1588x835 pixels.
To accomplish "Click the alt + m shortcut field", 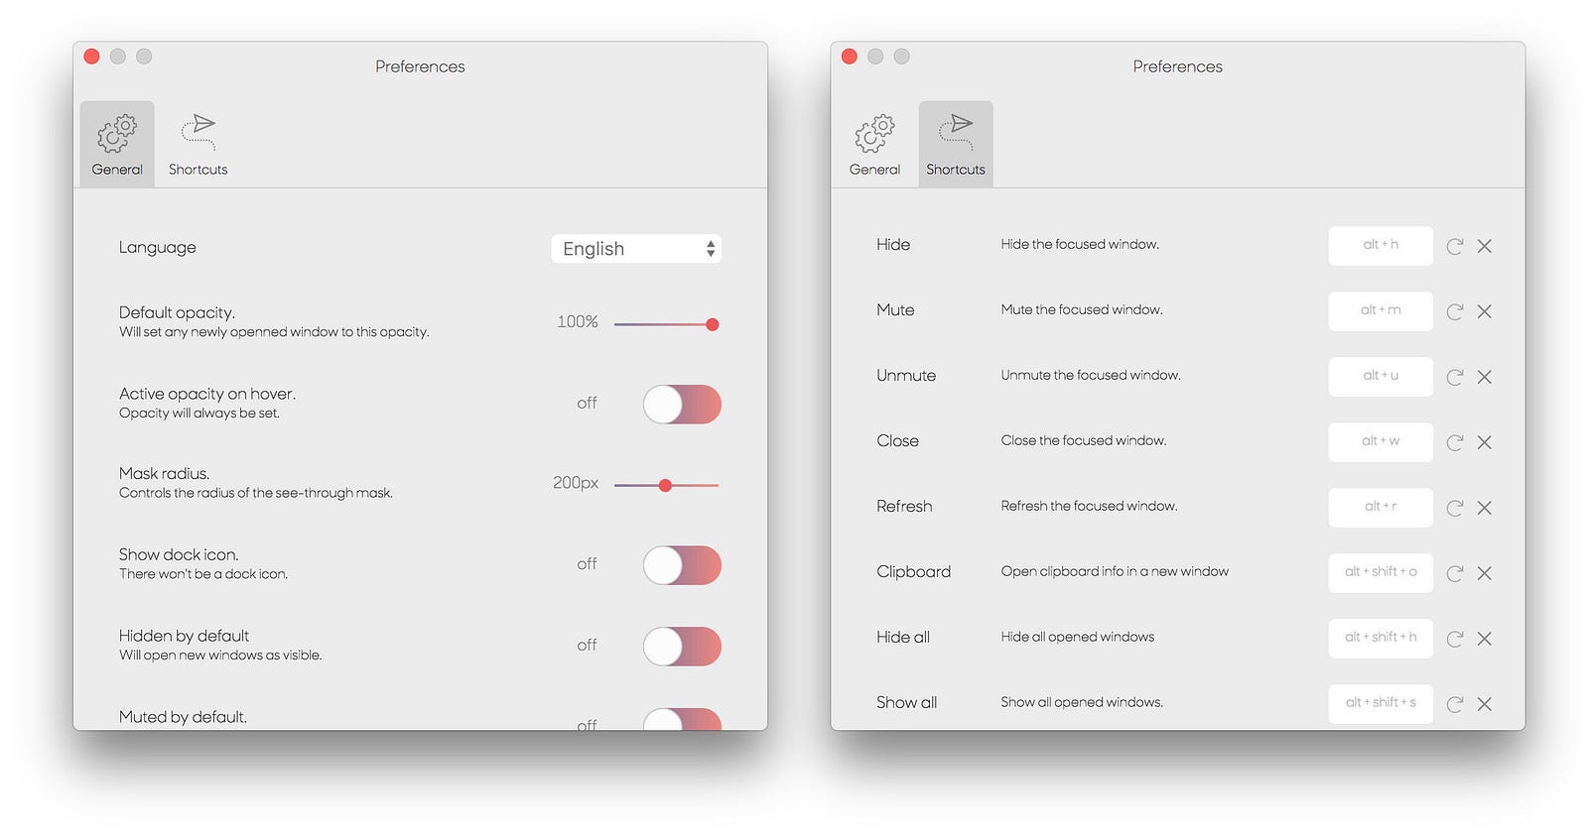I will (1381, 311).
